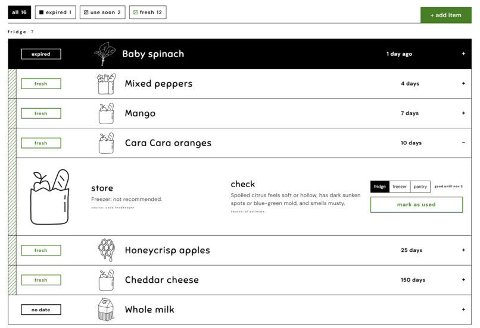Image resolution: width=480 pixels, height=328 pixels.
Task: Show the use soon filter
Action: (102, 12)
